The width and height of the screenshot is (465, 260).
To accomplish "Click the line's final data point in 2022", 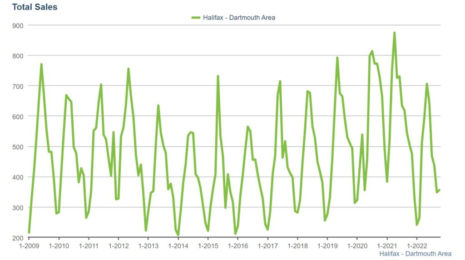I will coord(440,190).
